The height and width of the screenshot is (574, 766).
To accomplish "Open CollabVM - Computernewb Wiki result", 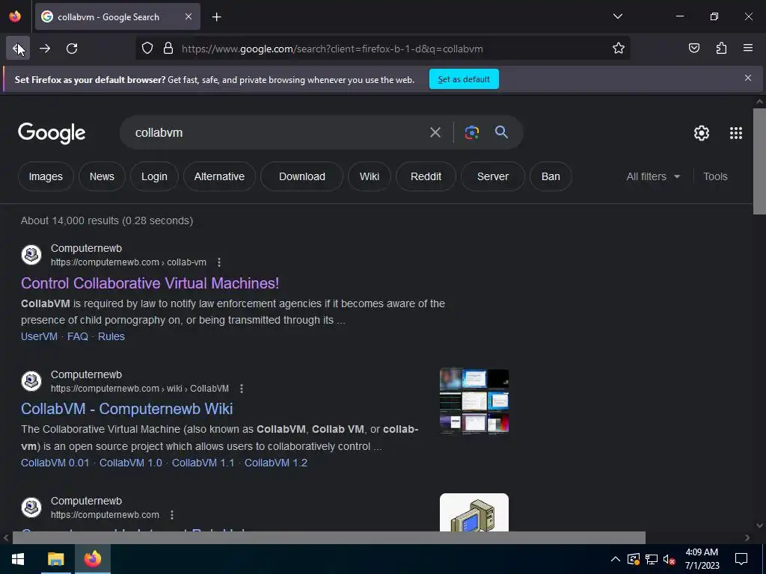I will [x=127, y=409].
